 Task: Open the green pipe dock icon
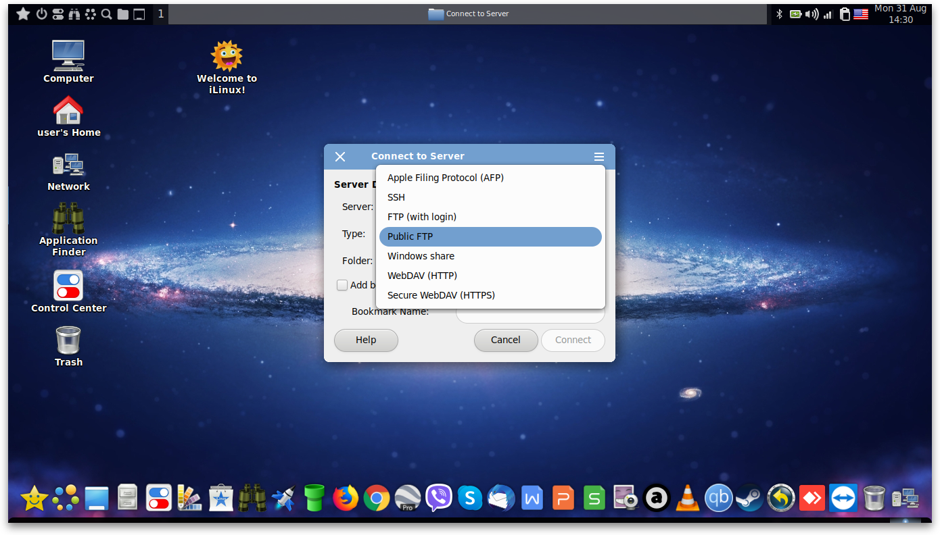click(314, 499)
